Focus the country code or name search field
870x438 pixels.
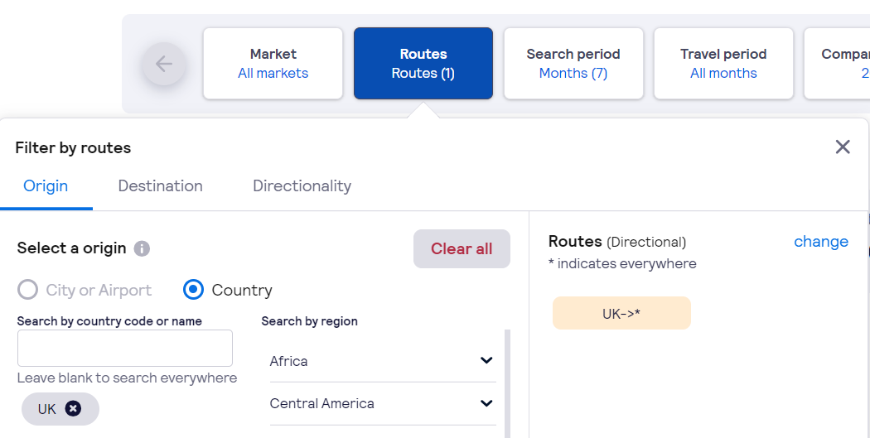pyautogui.click(x=125, y=349)
